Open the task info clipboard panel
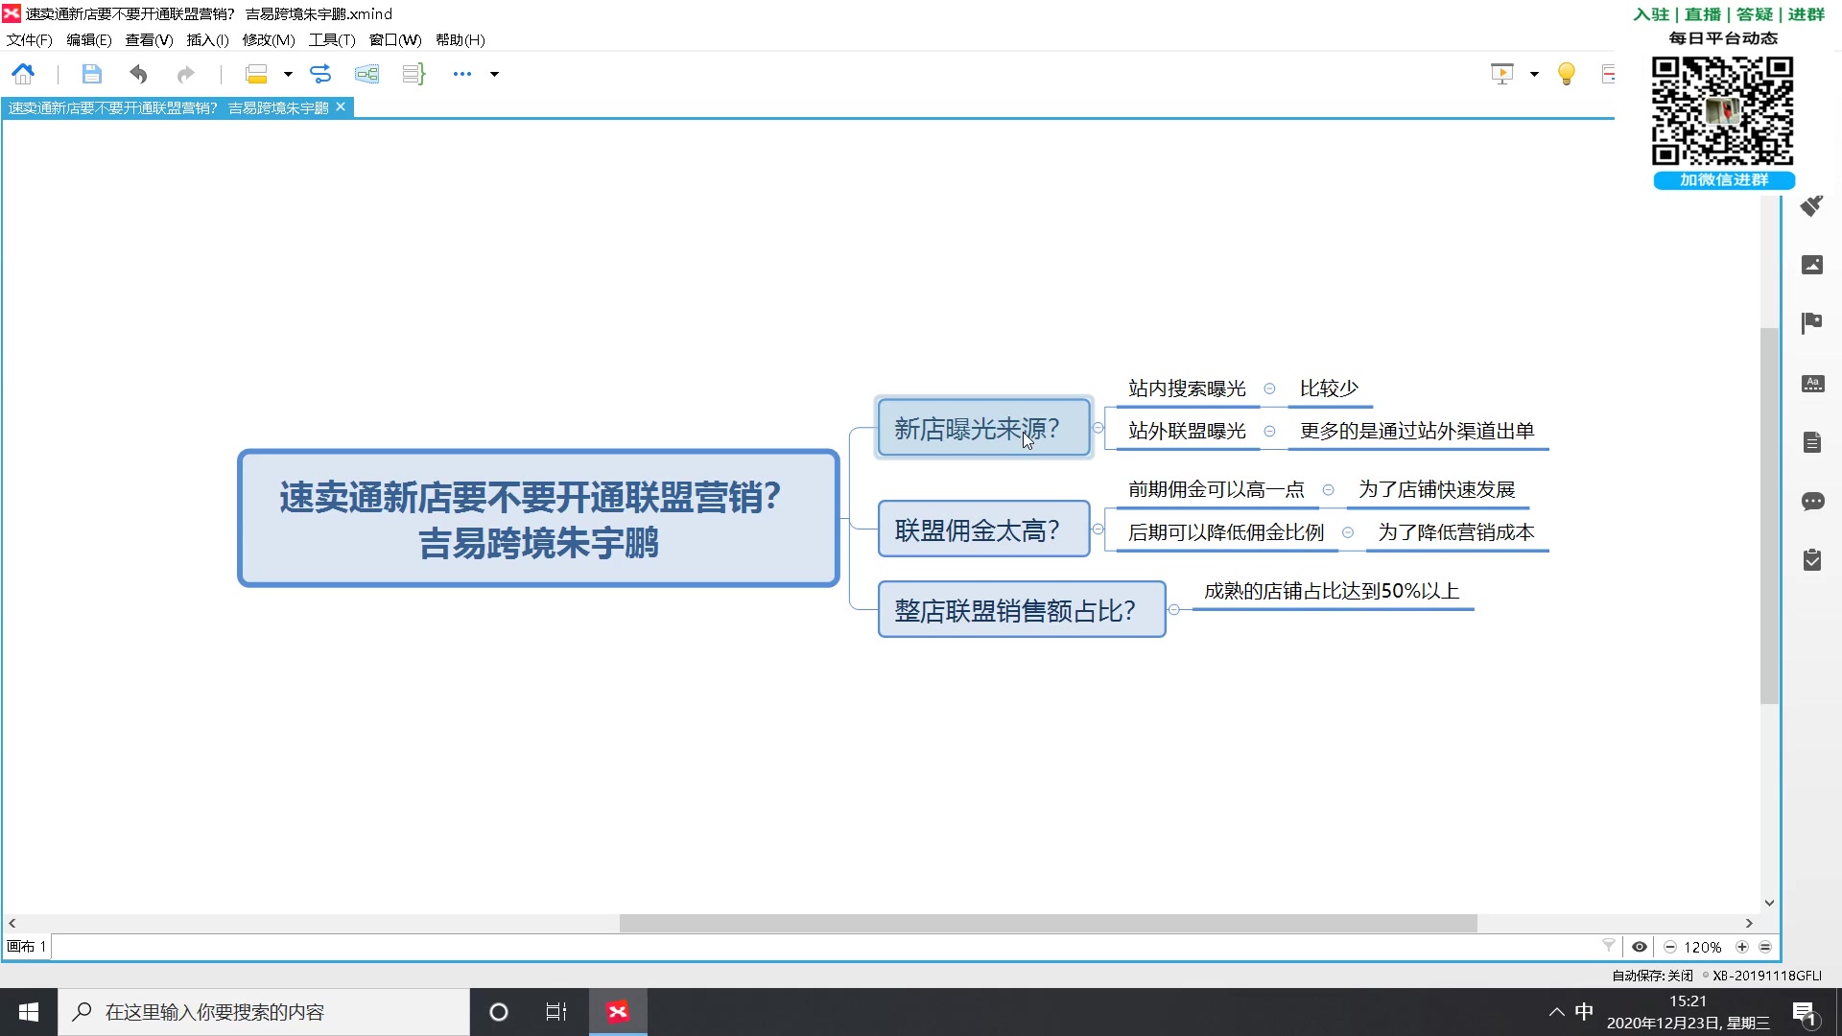1842x1036 pixels. pos(1812,559)
